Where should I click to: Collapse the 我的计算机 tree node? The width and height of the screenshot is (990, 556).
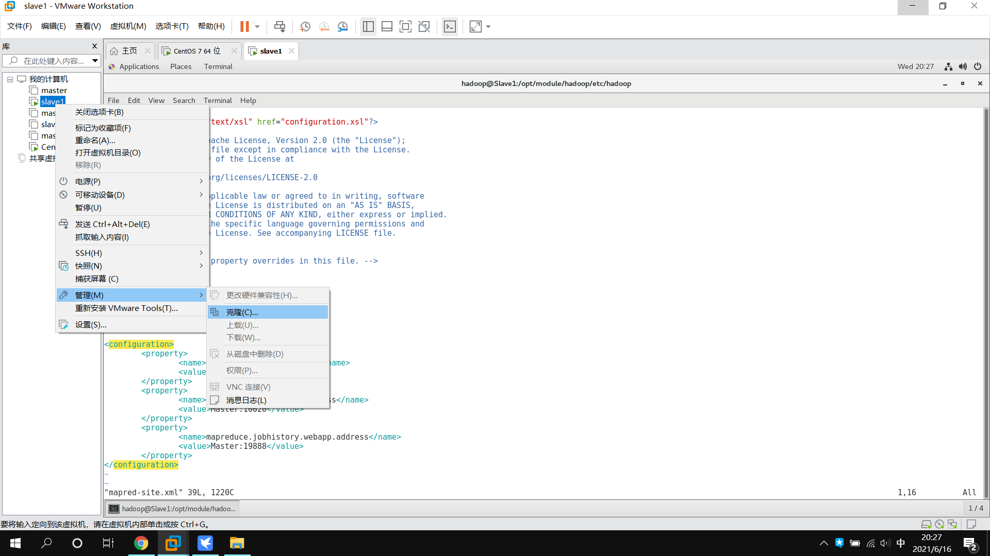pyautogui.click(x=10, y=79)
